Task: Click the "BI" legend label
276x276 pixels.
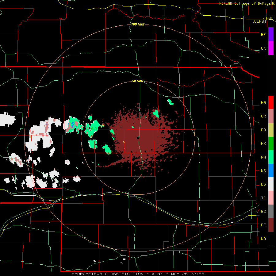Action: 263,225
